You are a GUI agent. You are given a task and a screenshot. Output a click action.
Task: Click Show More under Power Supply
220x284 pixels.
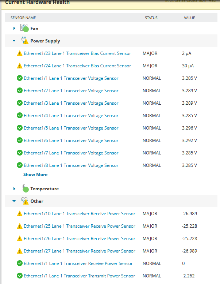point(35,175)
